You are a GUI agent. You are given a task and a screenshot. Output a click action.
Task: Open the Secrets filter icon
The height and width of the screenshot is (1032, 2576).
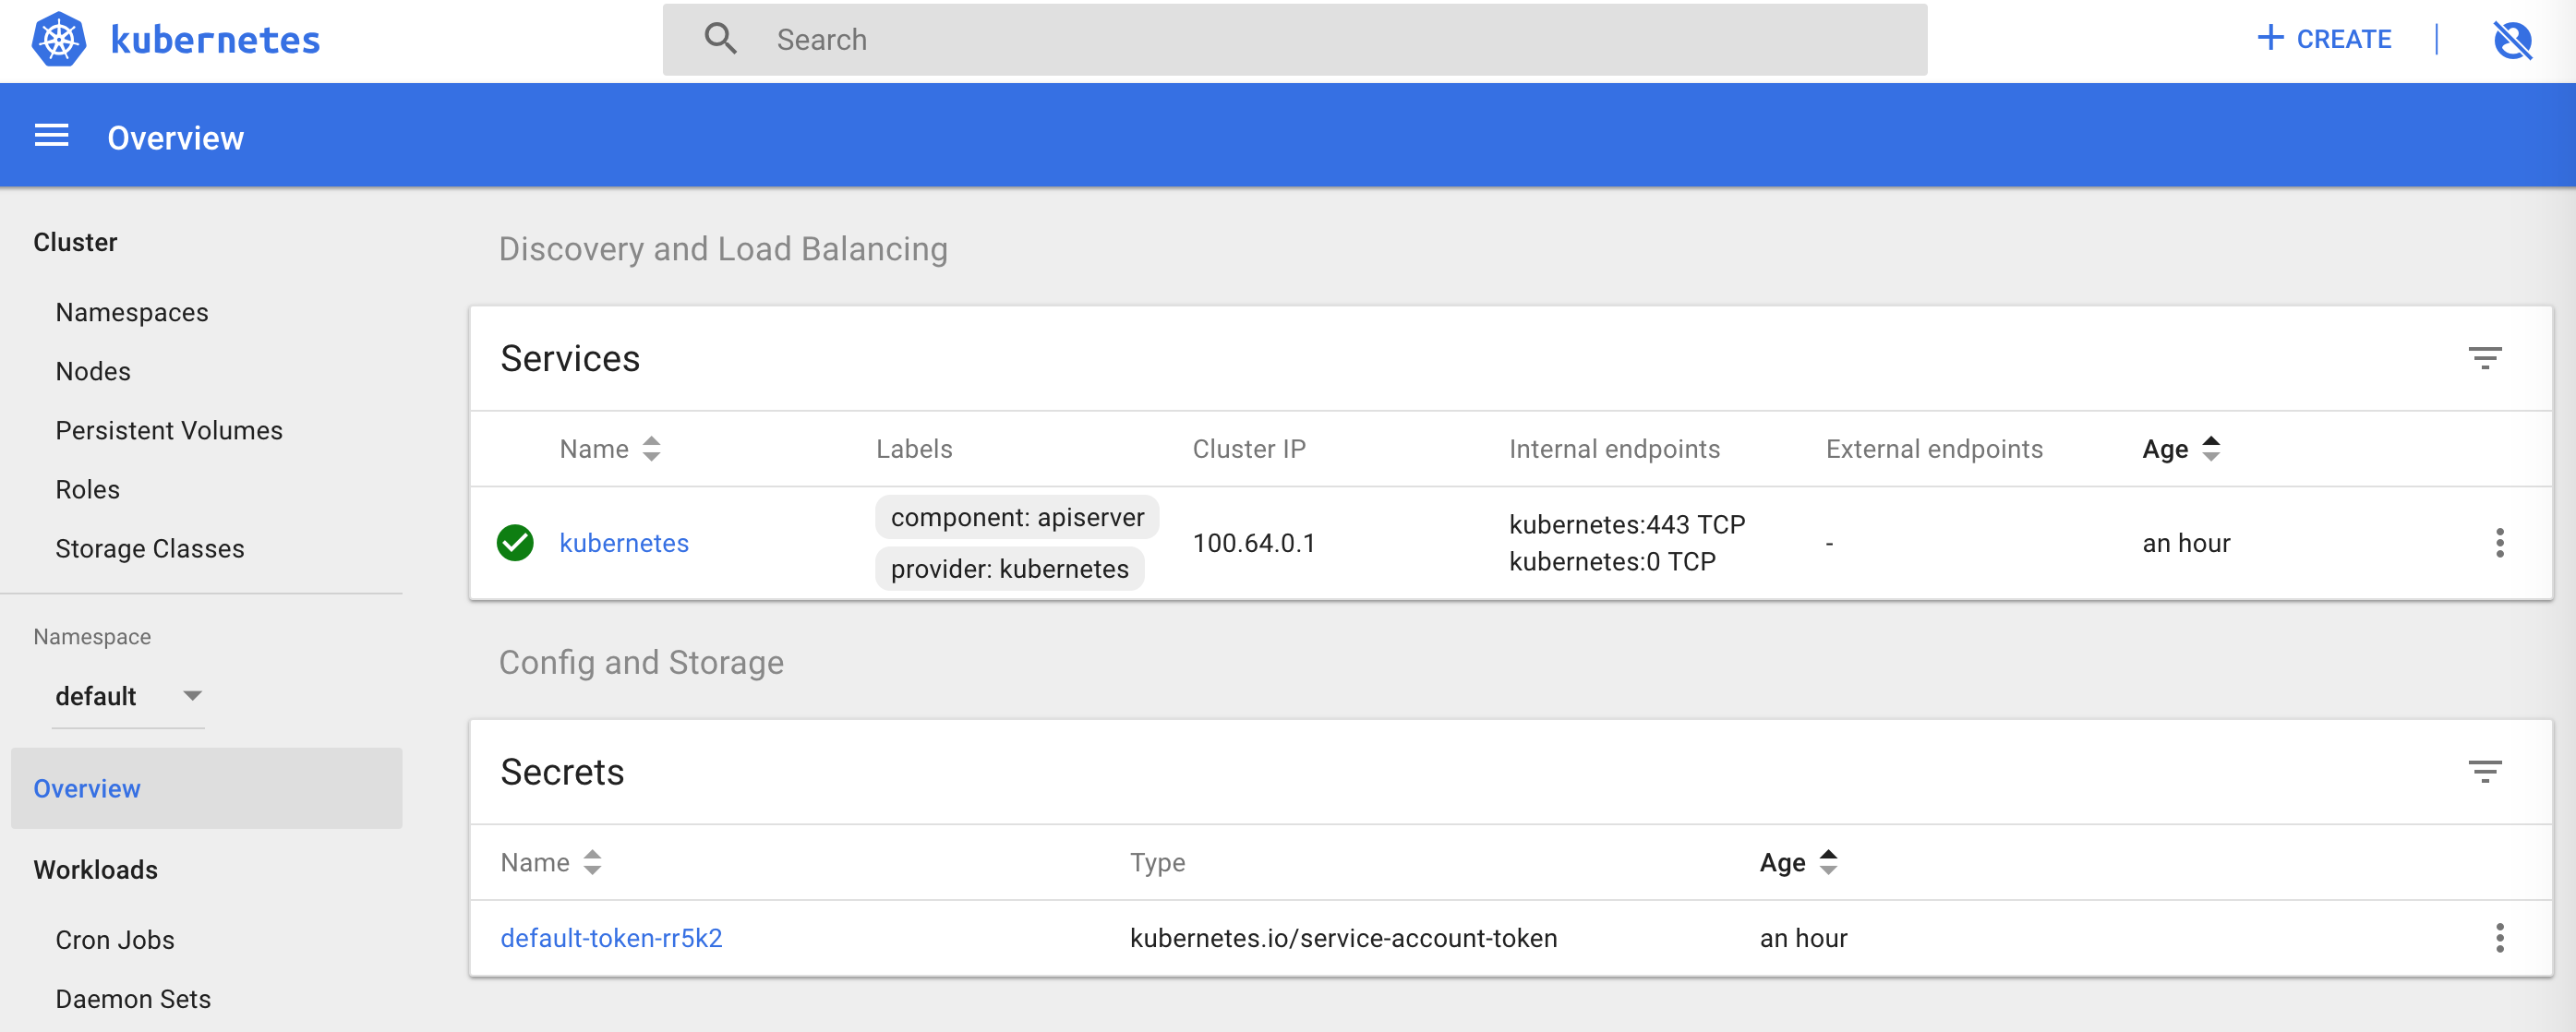[2484, 771]
